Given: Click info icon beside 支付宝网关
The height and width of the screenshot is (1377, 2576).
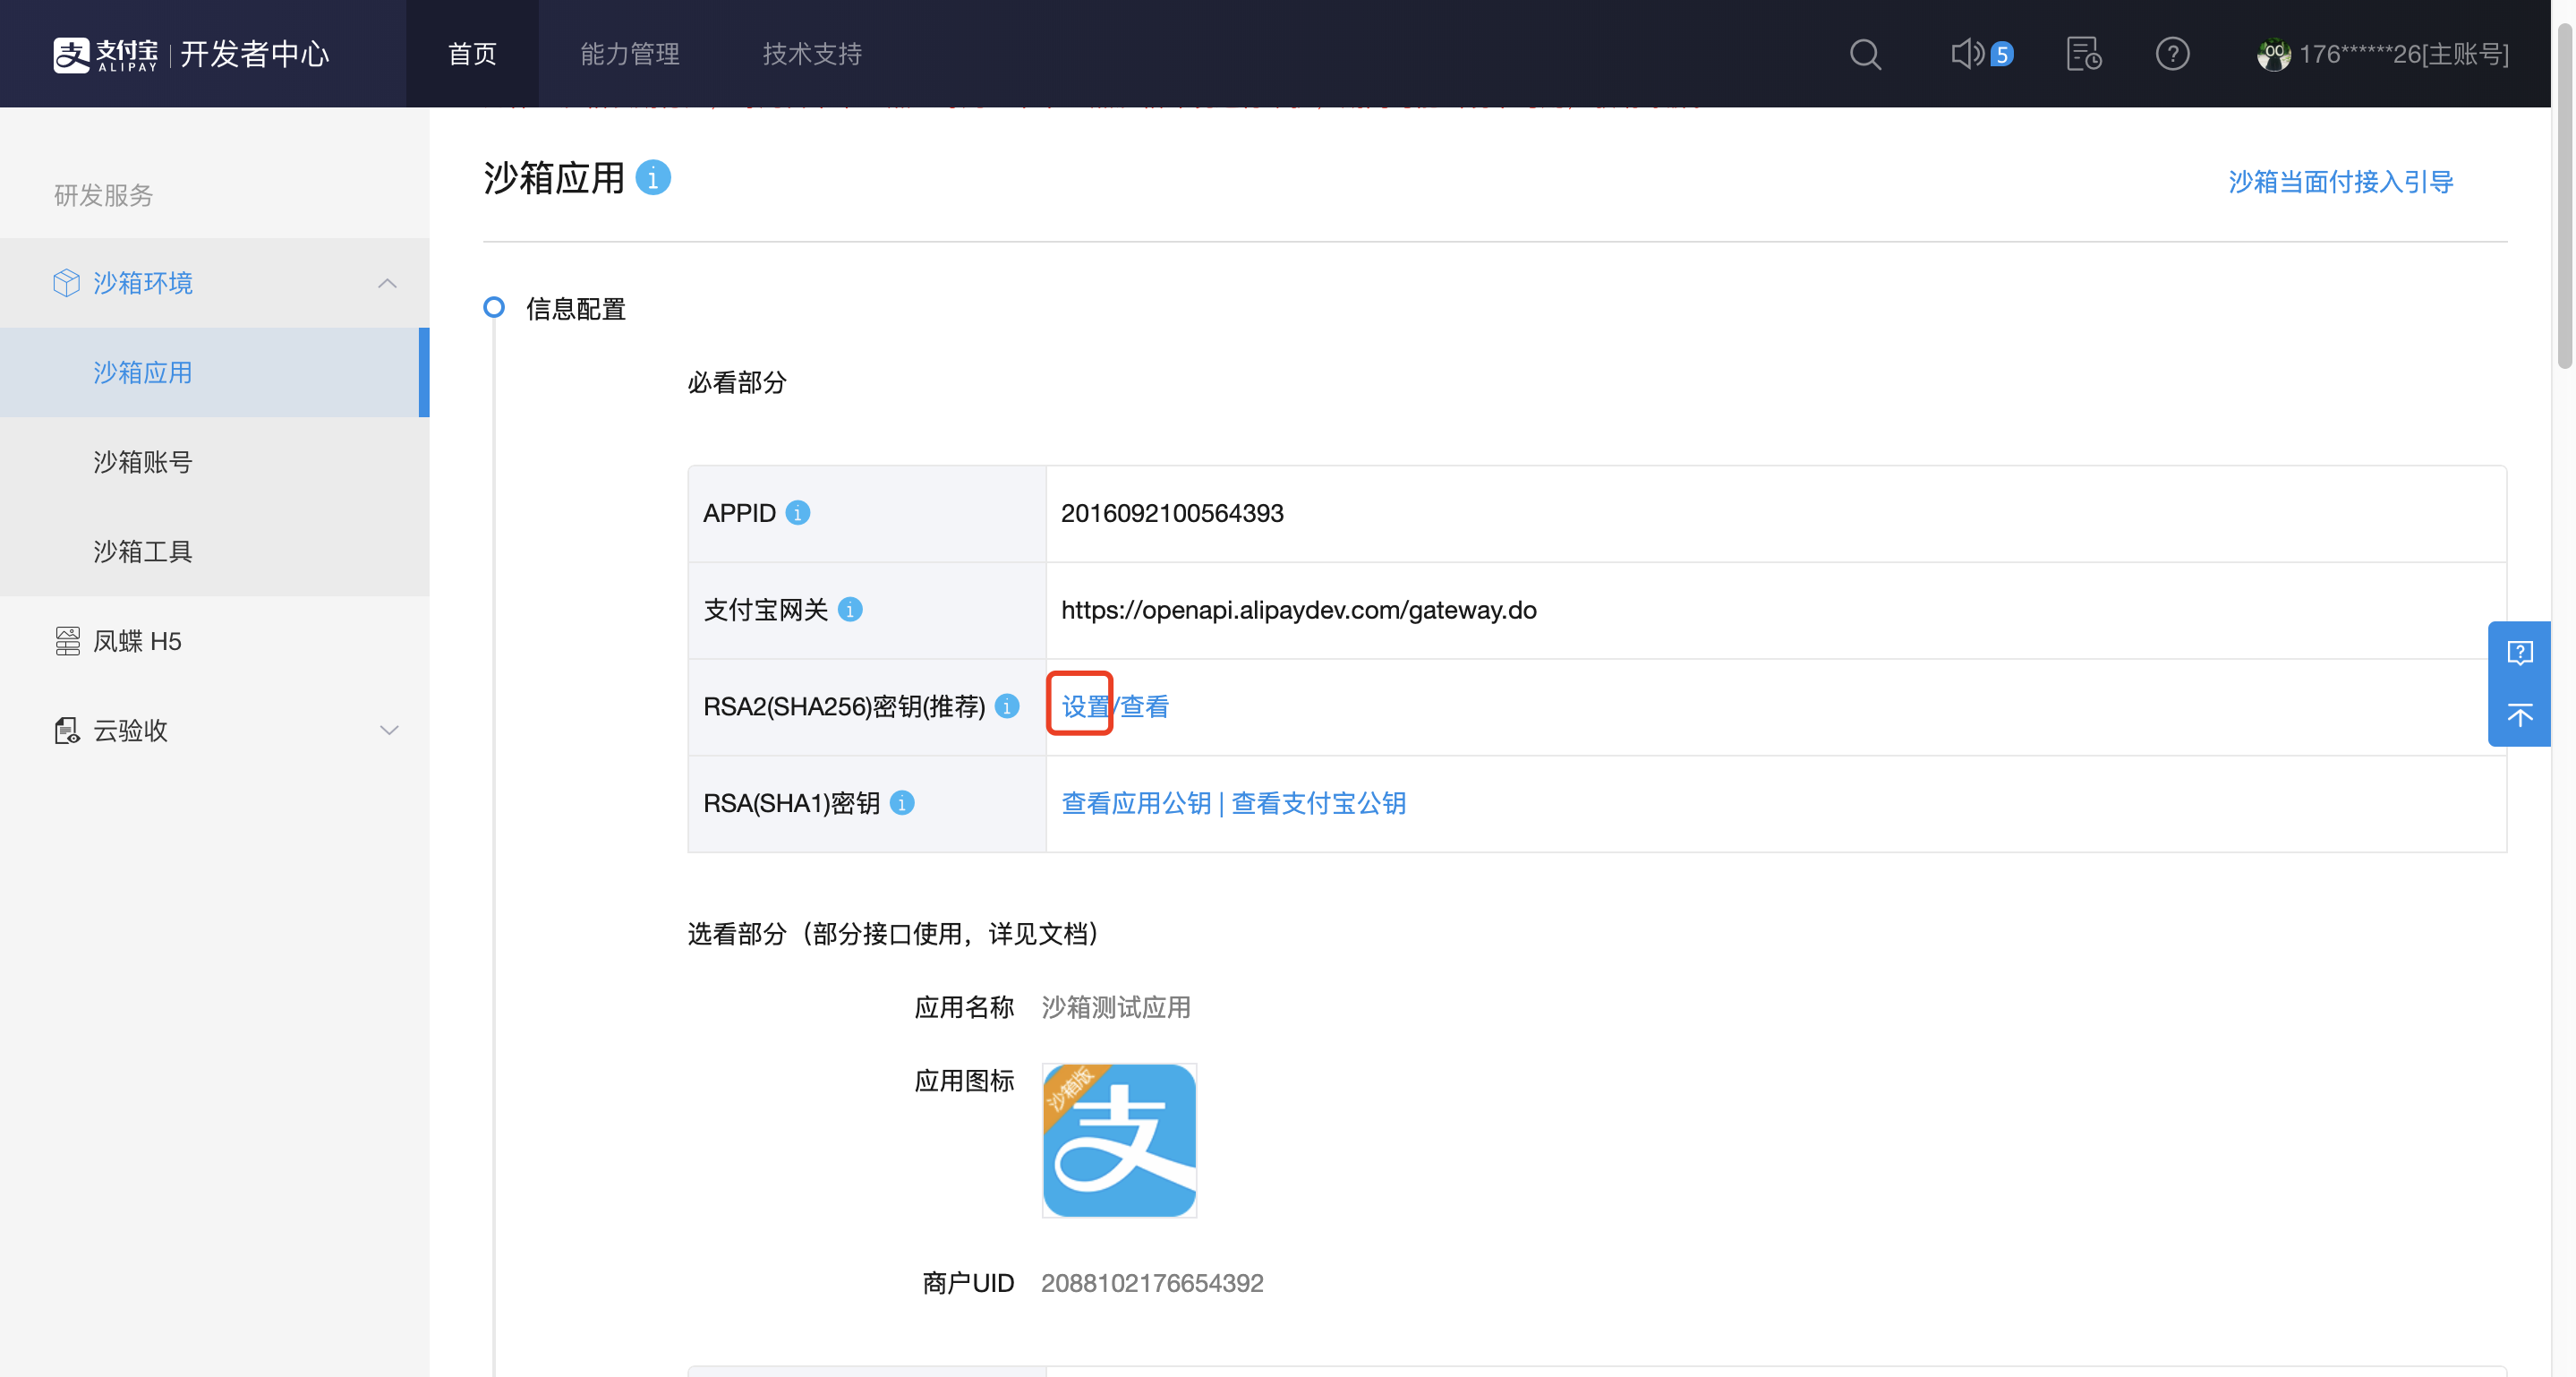Looking at the screenshot, I should pos(850,610).
